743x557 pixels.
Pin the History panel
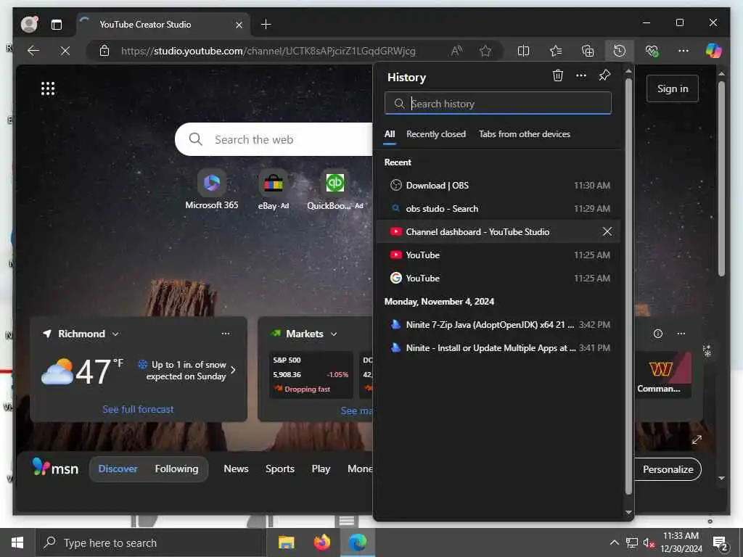pos(604,75)
